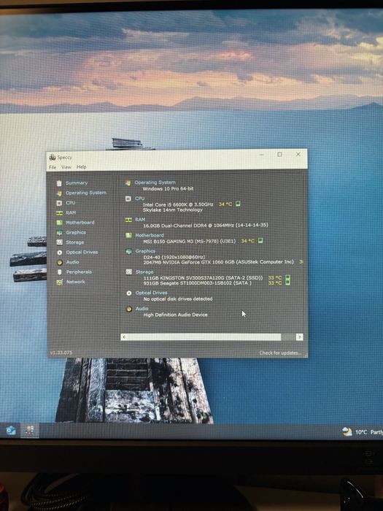Click the RAM stick icon in summary pane

[x=128, y=220]
